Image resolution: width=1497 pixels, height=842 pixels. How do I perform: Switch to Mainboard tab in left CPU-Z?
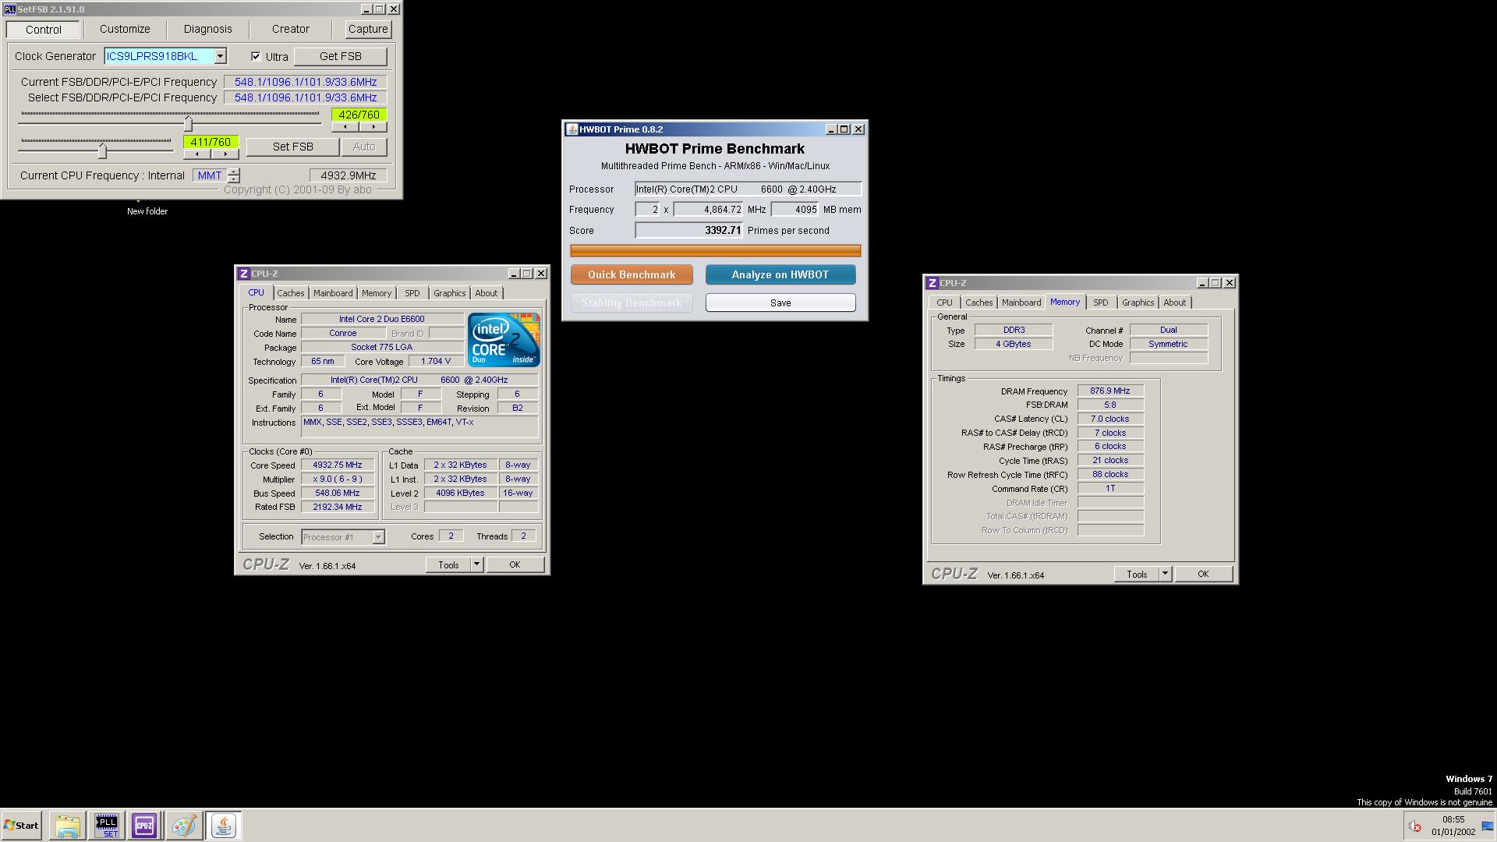click(333, 293)
